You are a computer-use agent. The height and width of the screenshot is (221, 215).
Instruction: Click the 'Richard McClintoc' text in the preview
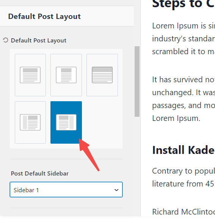click(x=184, y=212)
